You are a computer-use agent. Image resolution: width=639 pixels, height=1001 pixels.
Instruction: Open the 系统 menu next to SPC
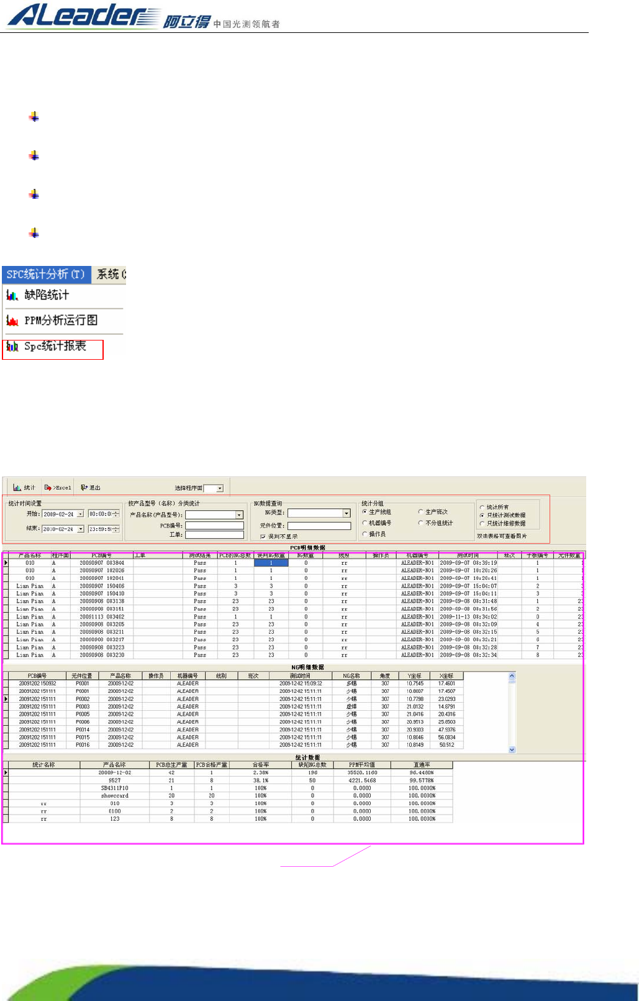(x=110, y=274)
